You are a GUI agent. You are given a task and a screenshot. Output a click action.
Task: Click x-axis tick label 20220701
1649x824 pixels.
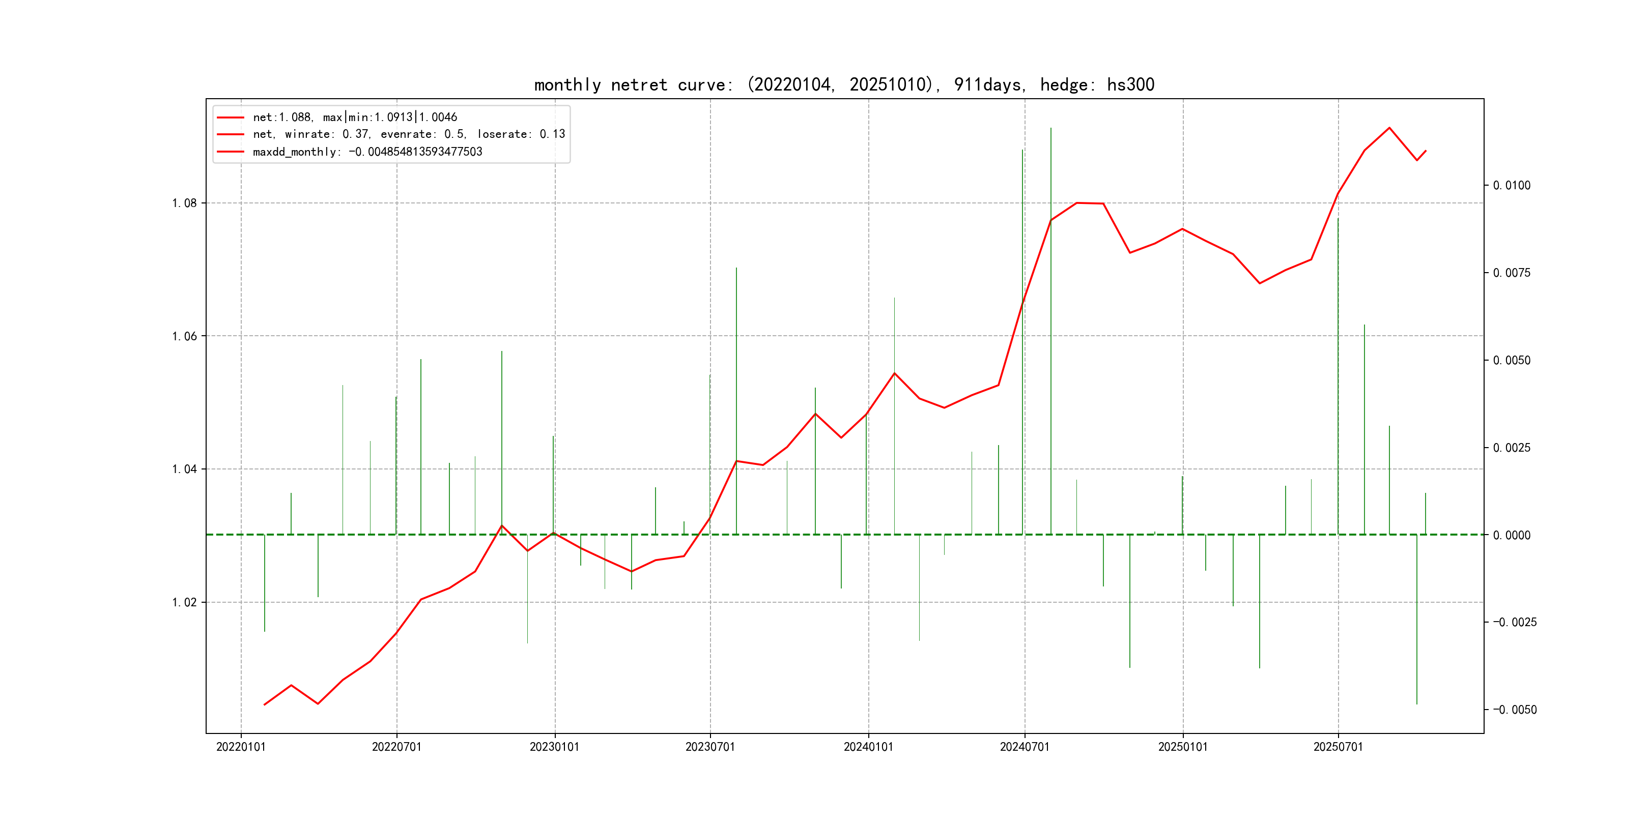tap(396, 747)
